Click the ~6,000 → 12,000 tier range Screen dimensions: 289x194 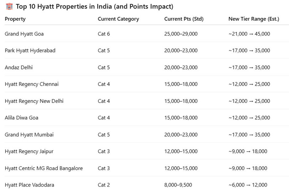(x=248, y=185)
